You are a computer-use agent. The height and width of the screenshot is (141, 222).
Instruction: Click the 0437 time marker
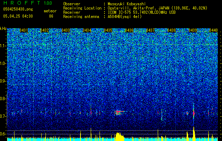click(150, 30)
